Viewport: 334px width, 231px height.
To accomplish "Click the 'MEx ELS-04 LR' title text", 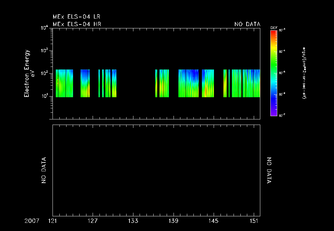I will pos(76,17).
